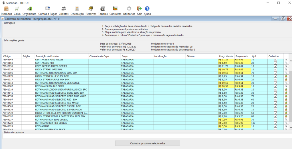Open the Orçamento toolbar icon
The height and width of the screenshot is (149, 292).
click(x=29, y=9)
